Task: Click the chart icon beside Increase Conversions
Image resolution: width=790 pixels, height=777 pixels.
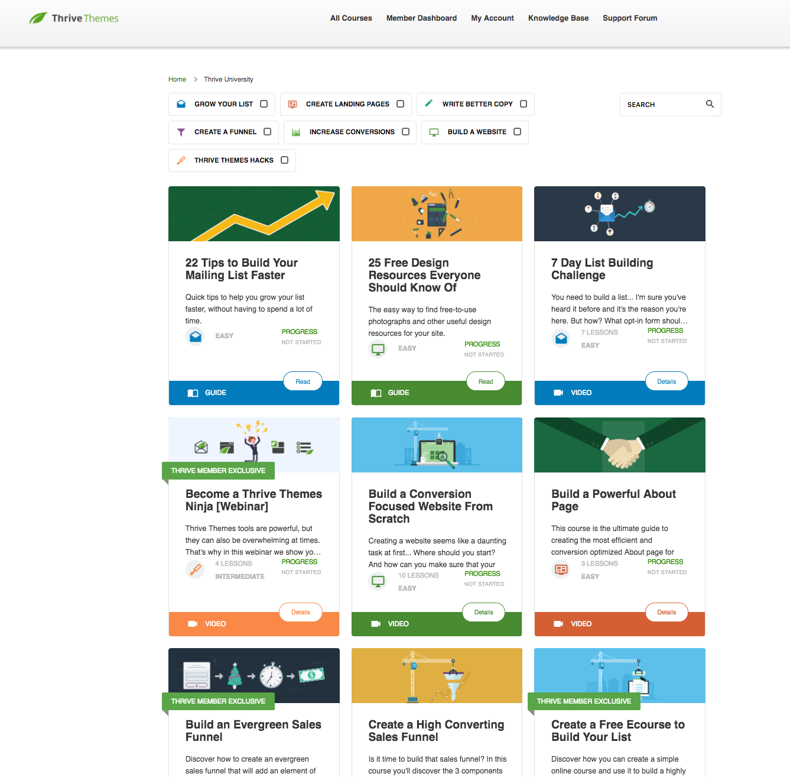Action: coord(296,132)
